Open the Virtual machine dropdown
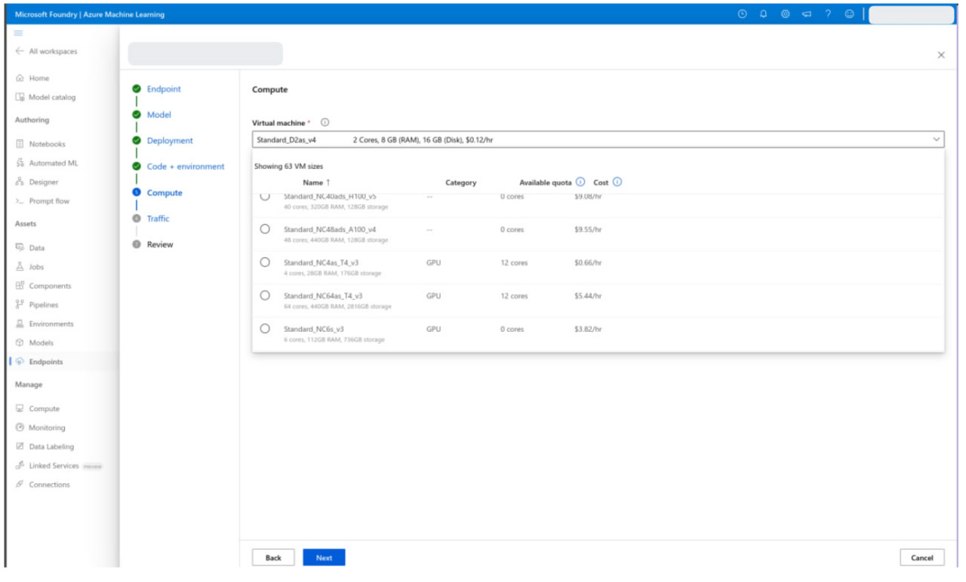The width and height of the screenshot is (966, 582). tap(598, 139)
